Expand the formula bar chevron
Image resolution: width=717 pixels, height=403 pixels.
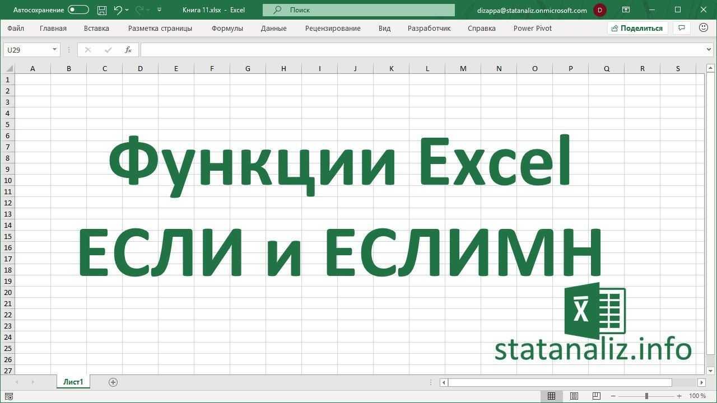[709, 50]
